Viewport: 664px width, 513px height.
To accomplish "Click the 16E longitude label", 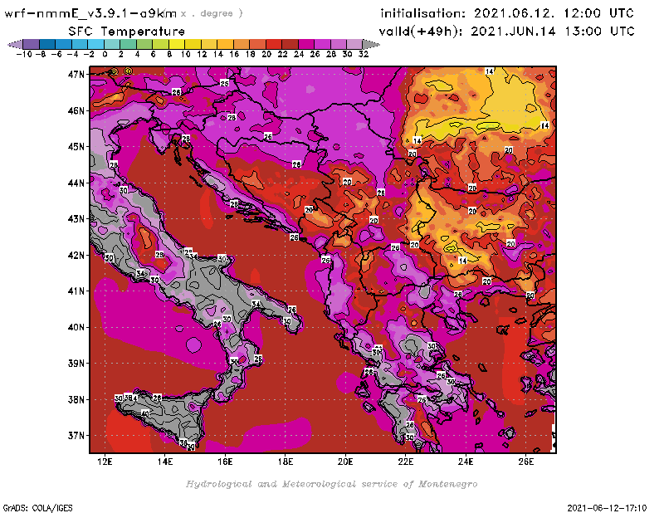I will pos(225,462).
